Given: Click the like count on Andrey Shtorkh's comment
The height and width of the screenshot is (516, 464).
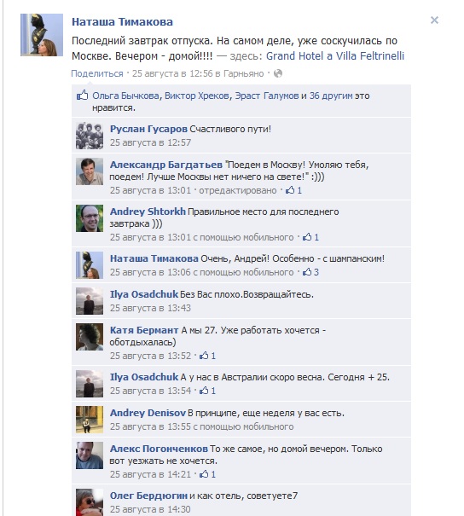Looking at the screenshot, I should [316, 237].
